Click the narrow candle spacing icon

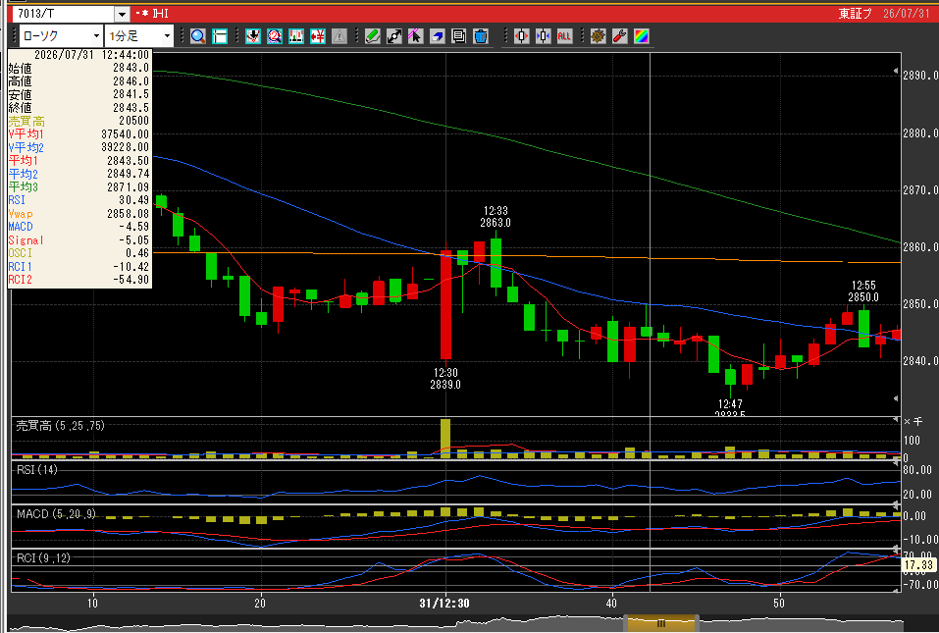pos(544,36)
